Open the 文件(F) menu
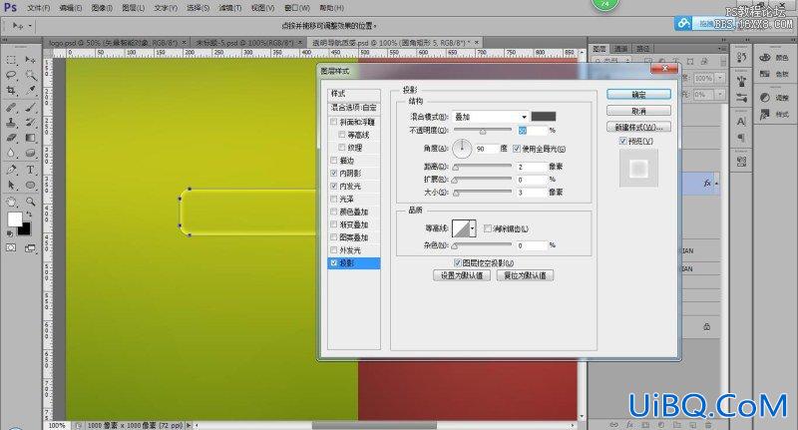 [39, 8]
